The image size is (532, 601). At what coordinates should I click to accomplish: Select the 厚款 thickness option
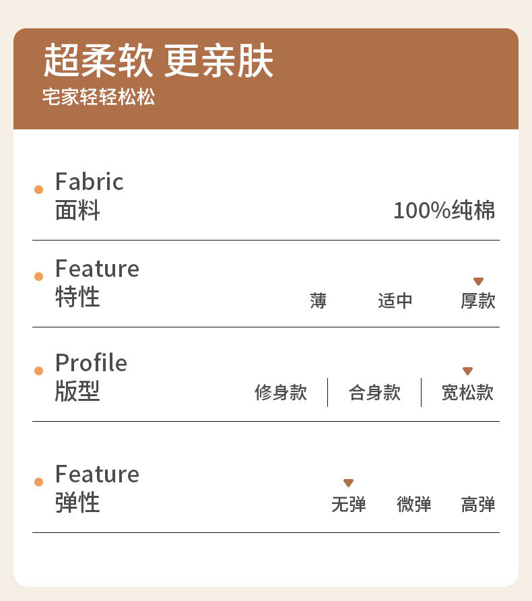478,301
